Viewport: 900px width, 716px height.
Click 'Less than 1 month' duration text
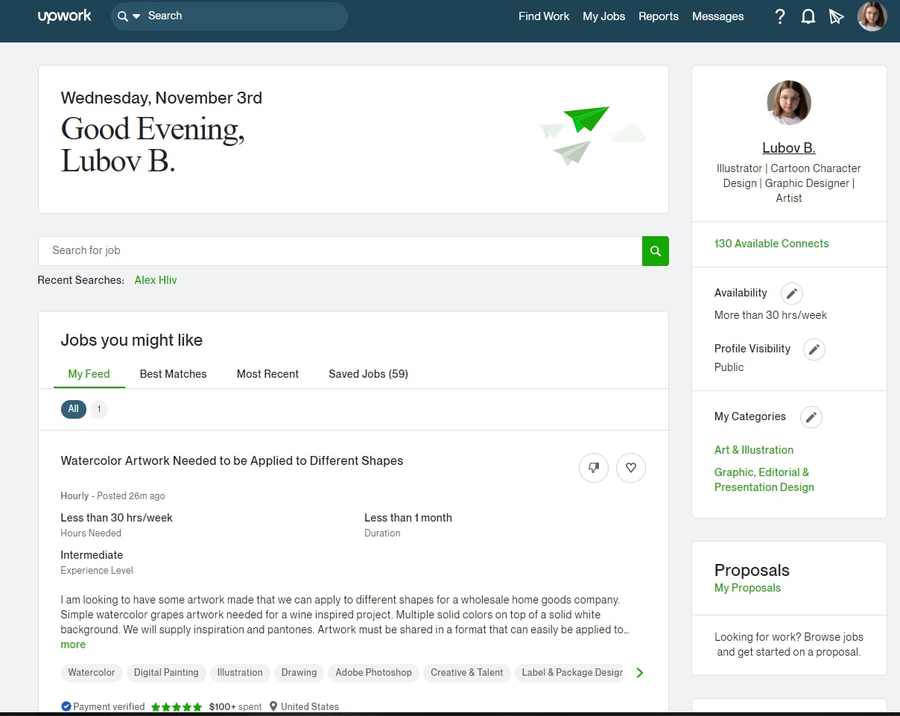[x=408, y=518]
